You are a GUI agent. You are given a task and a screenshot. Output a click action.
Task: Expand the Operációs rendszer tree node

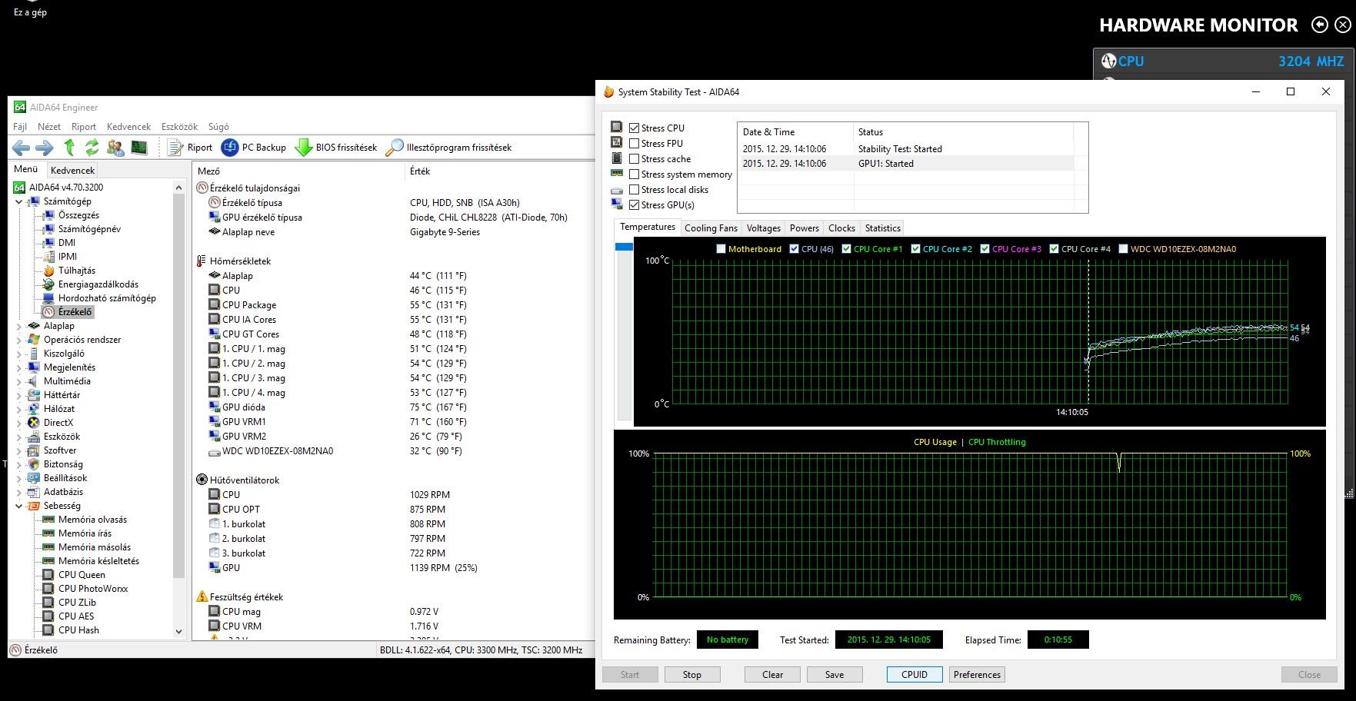click(x=19, y=340)
